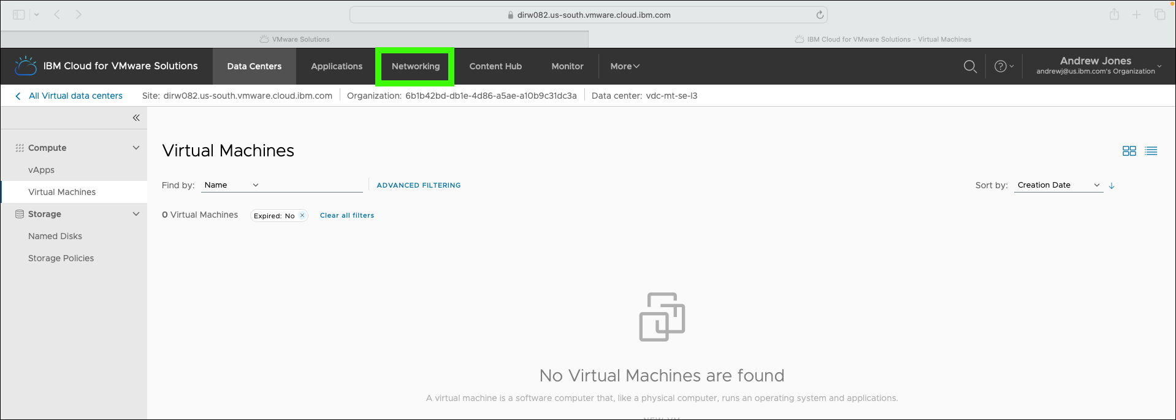Collapse the Storage section chevron
The image size is (1176, 420).
136,214
